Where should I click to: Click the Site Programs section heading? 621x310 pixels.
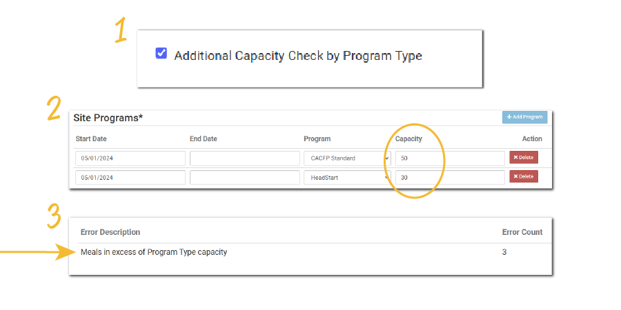click(x=108, y=118)
